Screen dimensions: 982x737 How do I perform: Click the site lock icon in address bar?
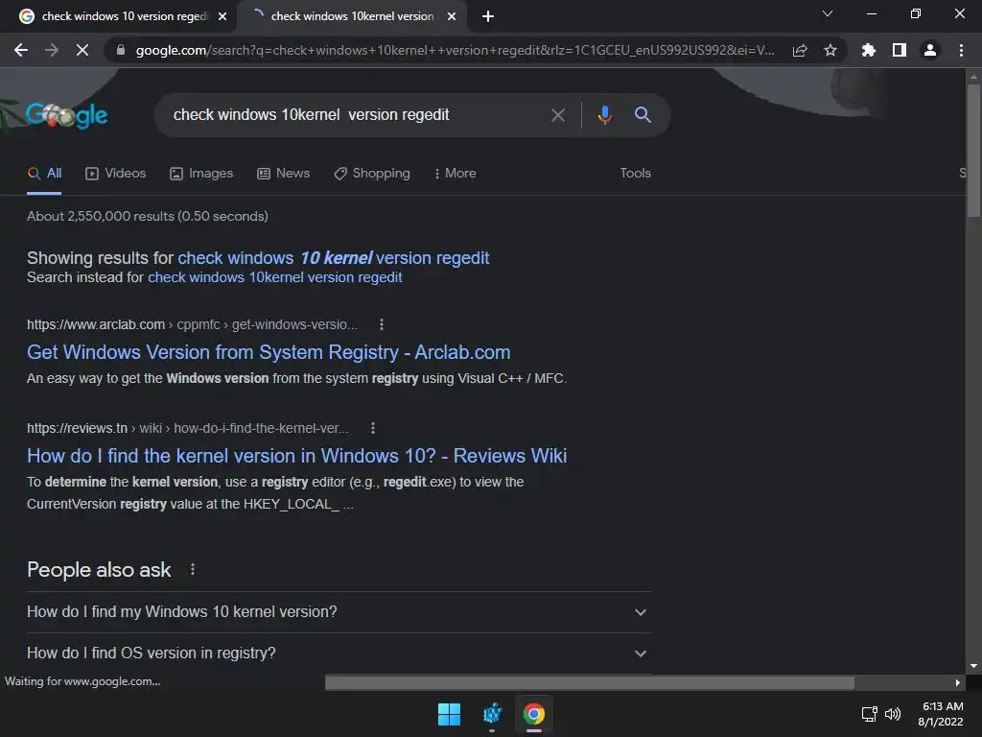(x=121, y=50)
